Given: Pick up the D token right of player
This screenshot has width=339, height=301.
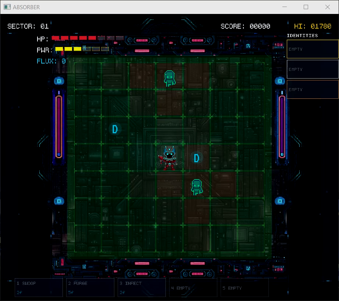Looking at the screenshot, I should (x=196, y=158).
